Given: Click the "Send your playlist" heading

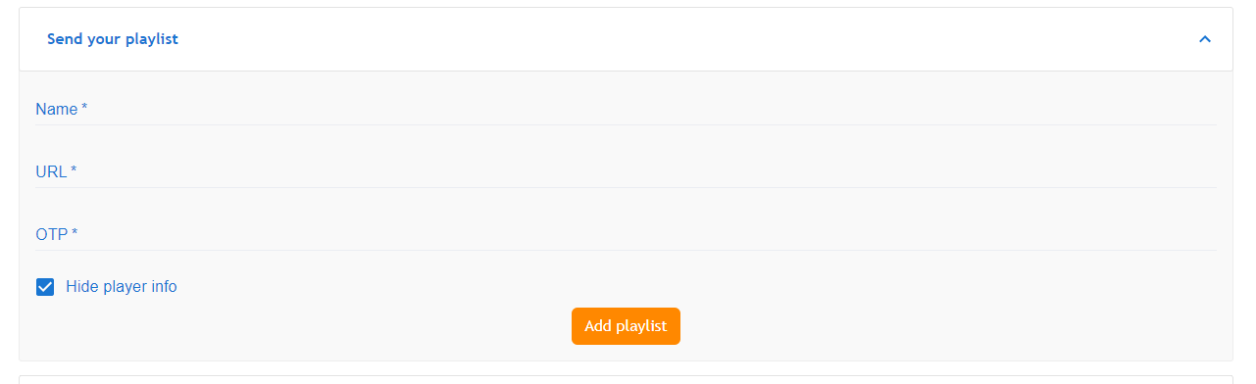Looking at the screenshot, I should click(x=113, y=39).
